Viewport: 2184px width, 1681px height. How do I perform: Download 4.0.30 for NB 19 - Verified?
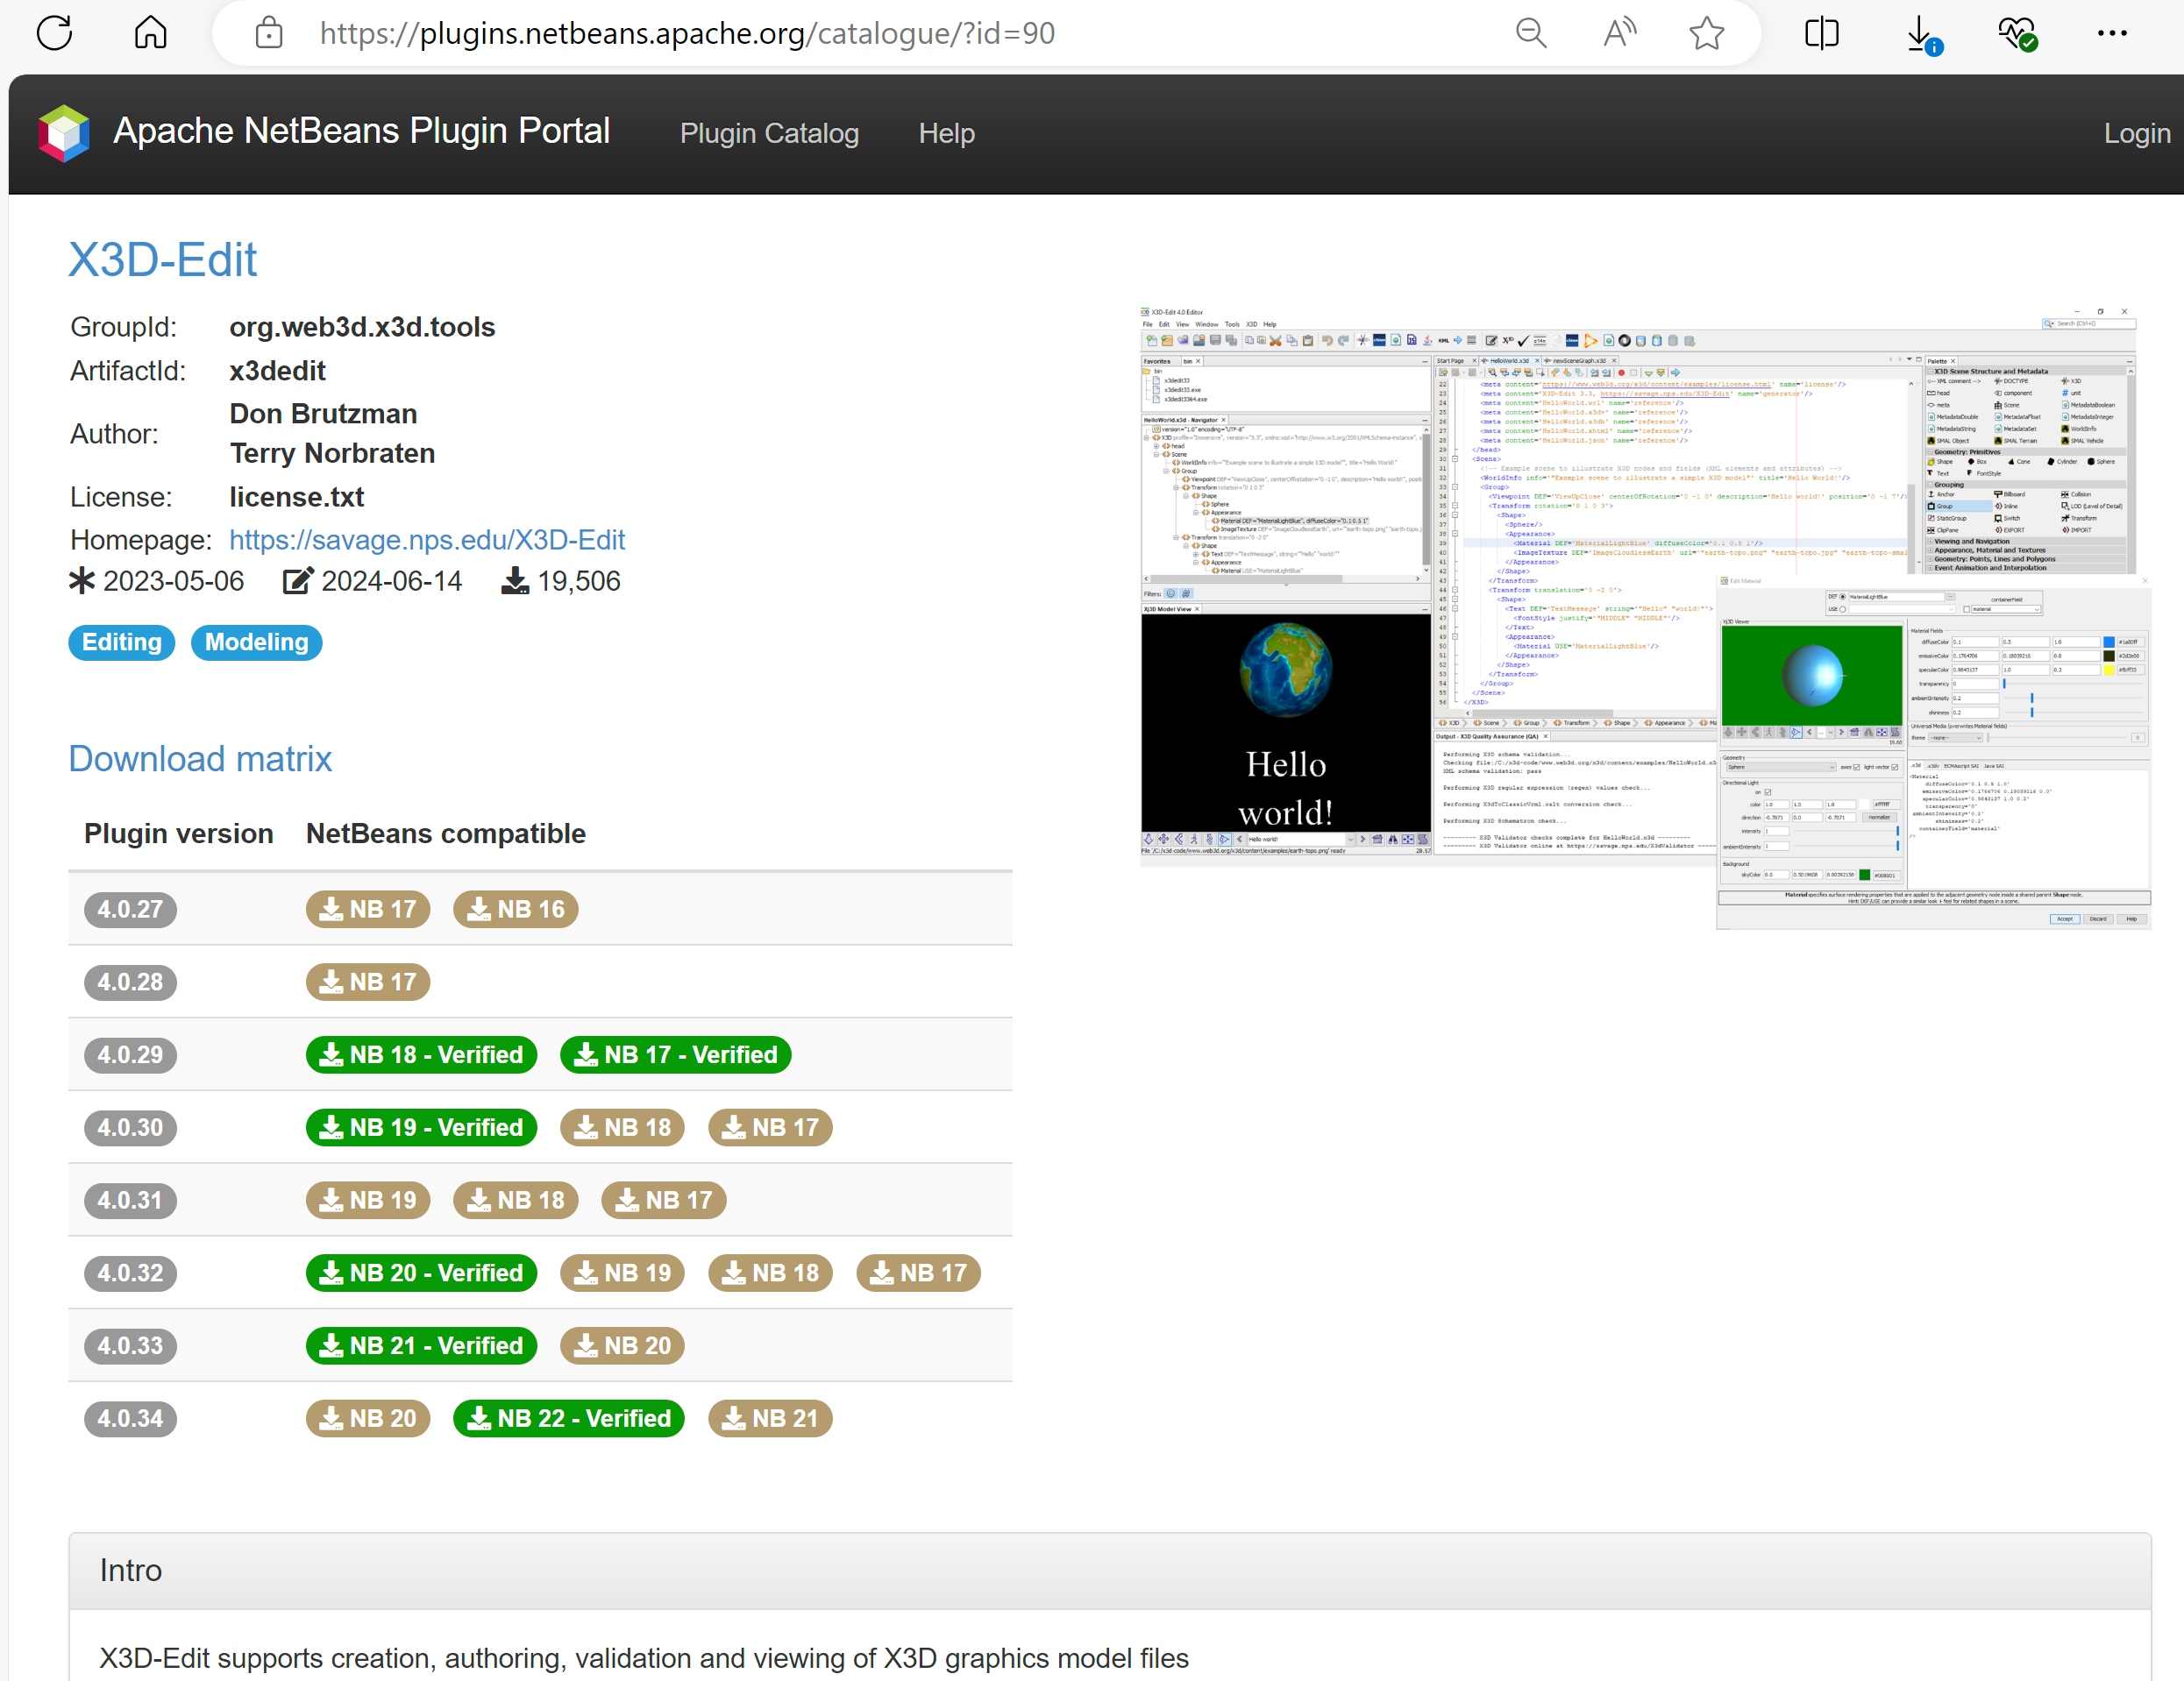click(421, 1128)
